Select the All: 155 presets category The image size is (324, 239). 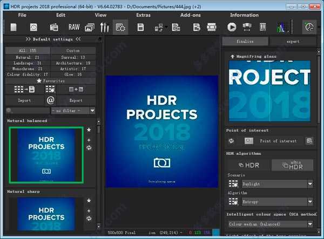coord(28,51)
